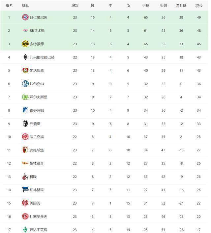Image resolution: width=211 pixels, height=233 pixels.
Task: Click the 排名 column header
Action: point(9,6)
